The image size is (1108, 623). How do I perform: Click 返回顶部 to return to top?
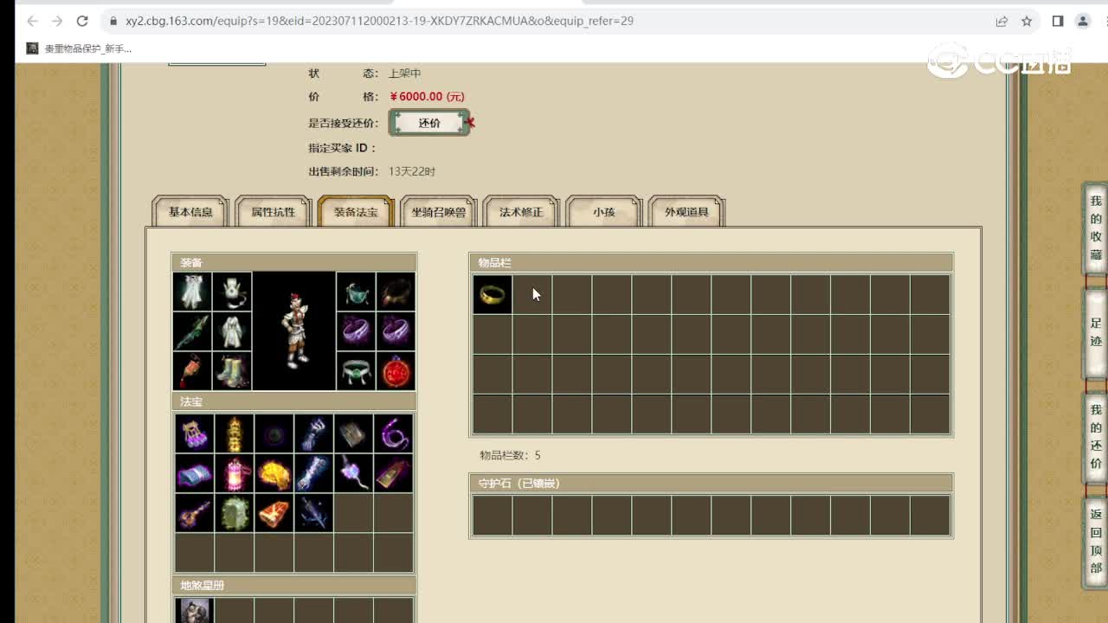pos(1096,542)
